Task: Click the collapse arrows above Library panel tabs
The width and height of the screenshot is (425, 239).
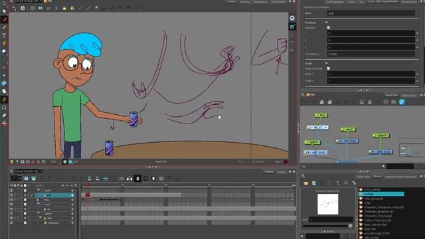Action: 363,171
